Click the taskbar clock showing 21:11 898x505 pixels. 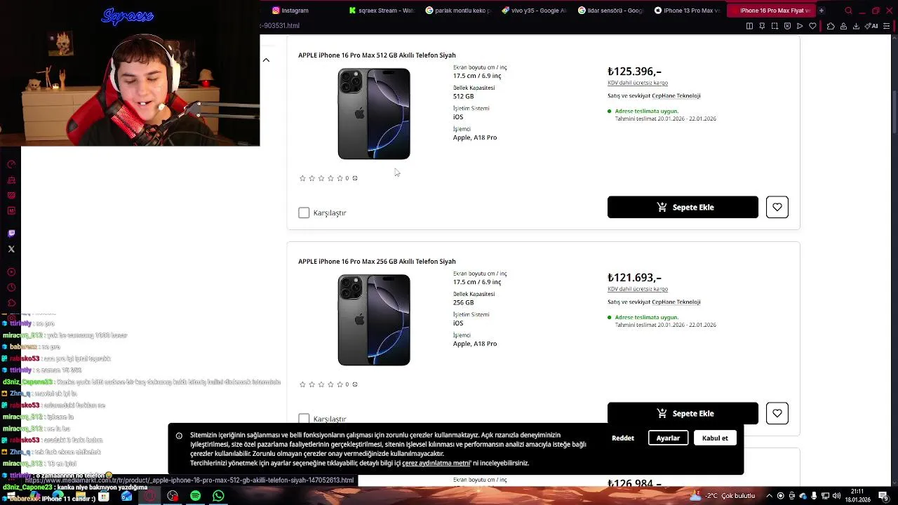[x=857, y=496]
